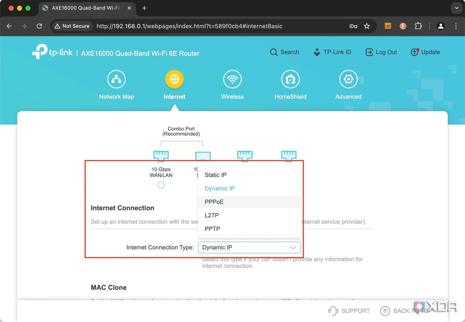
Task: Open Chrome's three-dot menu
Action: (x=456, y=26)
